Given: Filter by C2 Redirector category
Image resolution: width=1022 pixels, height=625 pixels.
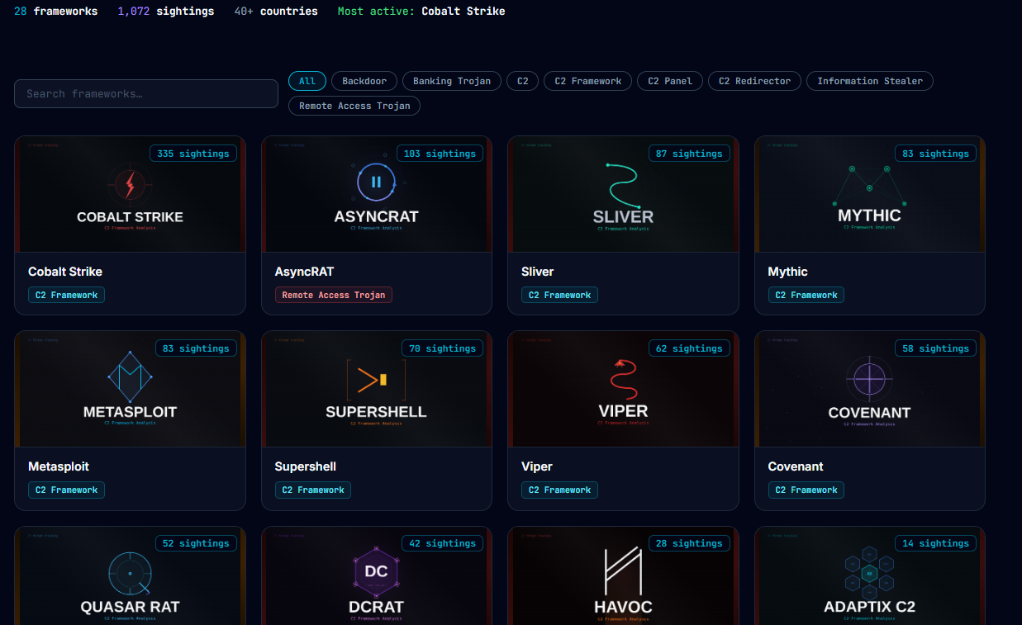Looking at the screenshot, I should click(x=754, y=81).
